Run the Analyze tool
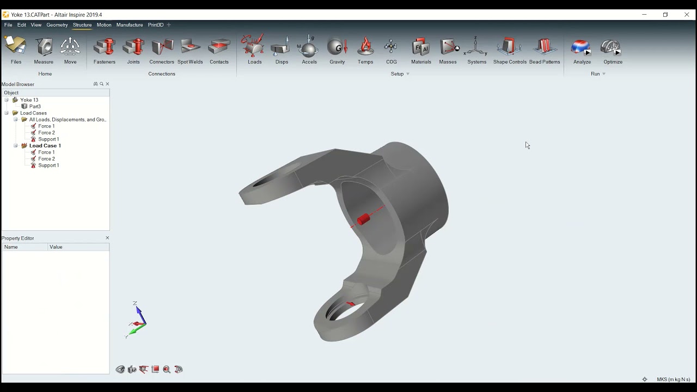The height and width of the screenshot is (392, 697). pos(582,50)
